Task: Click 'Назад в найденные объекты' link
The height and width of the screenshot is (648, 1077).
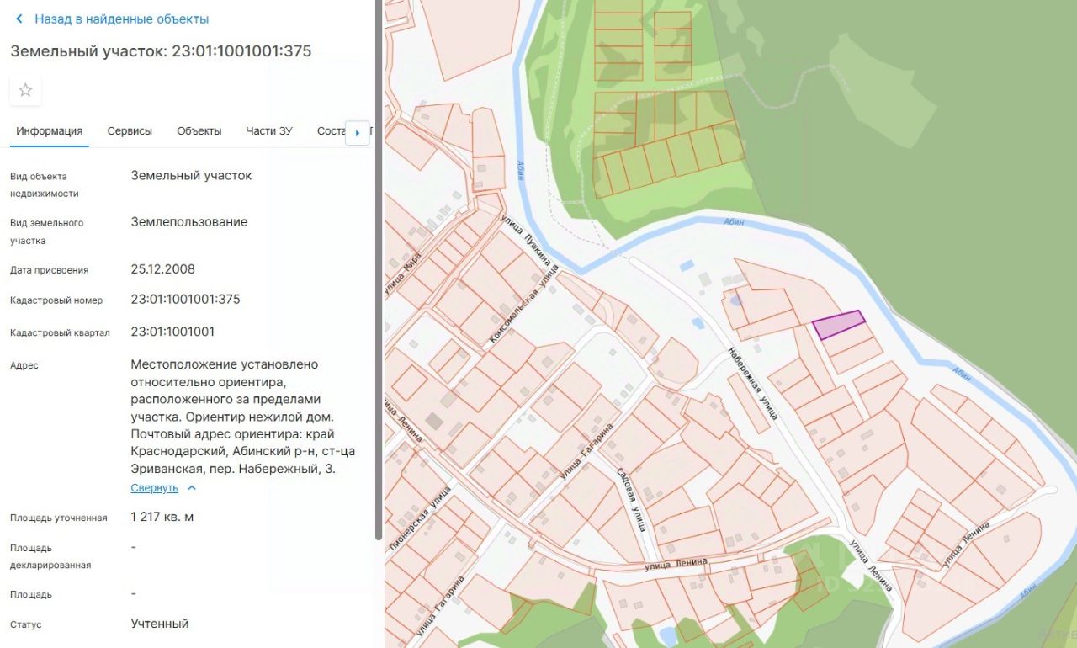Action: point(122,19)
